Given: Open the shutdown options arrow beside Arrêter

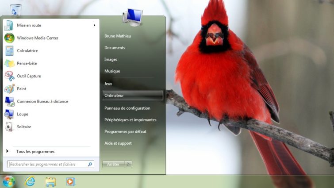Looking at the screenshot, I should [x=128, y=164].
